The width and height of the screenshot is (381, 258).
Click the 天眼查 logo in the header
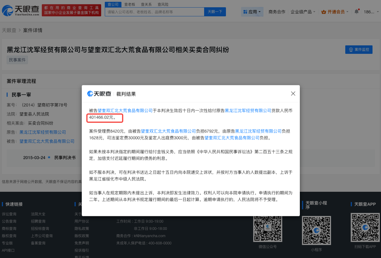pos(21,11)
